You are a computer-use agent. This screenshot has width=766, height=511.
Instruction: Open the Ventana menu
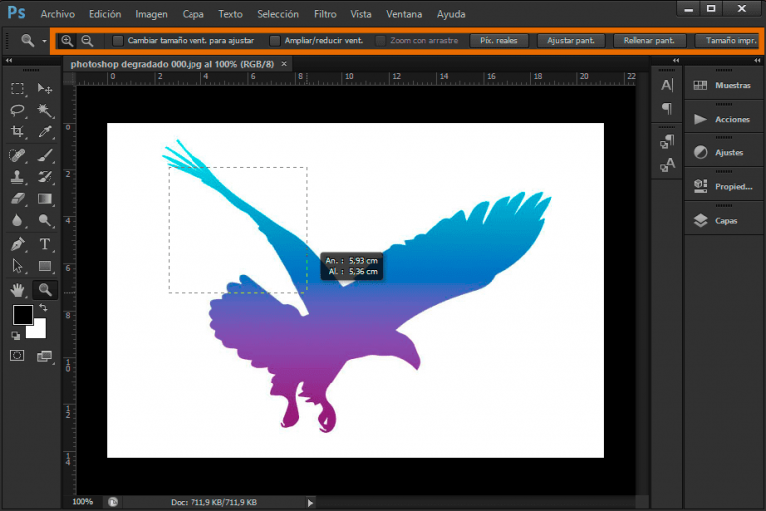[x=404, y=14]
